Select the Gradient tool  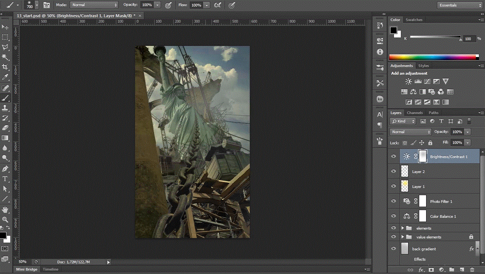tap(5, 138)
